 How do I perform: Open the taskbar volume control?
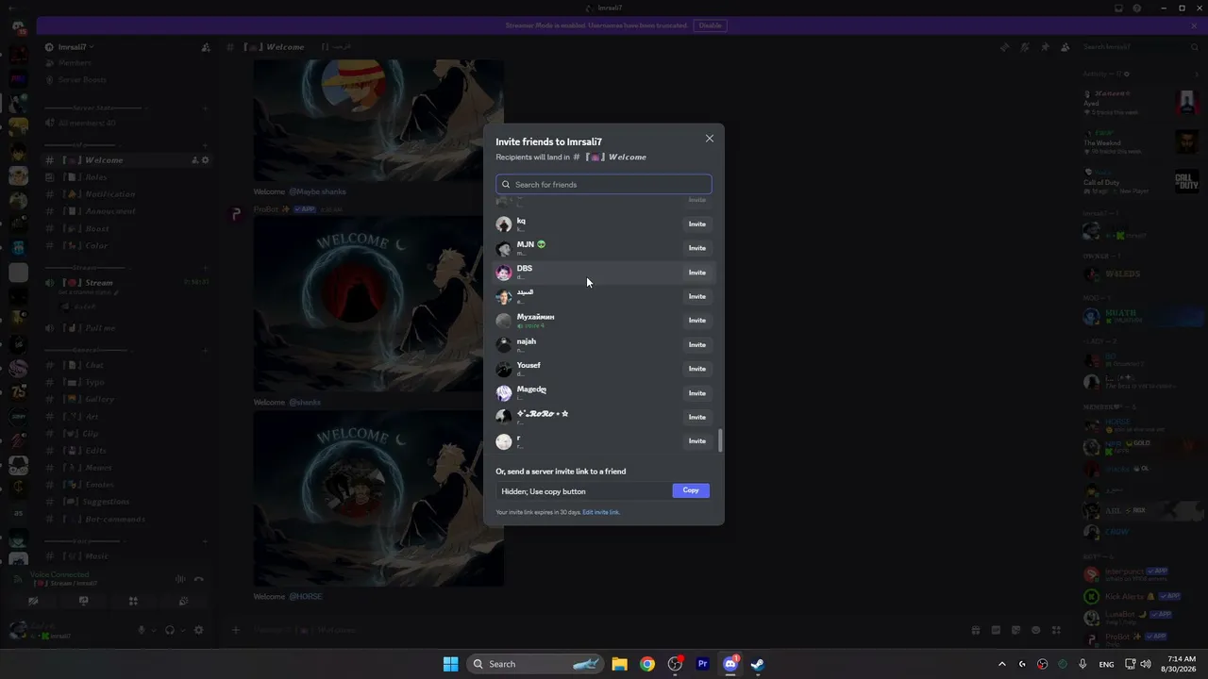1146,664
